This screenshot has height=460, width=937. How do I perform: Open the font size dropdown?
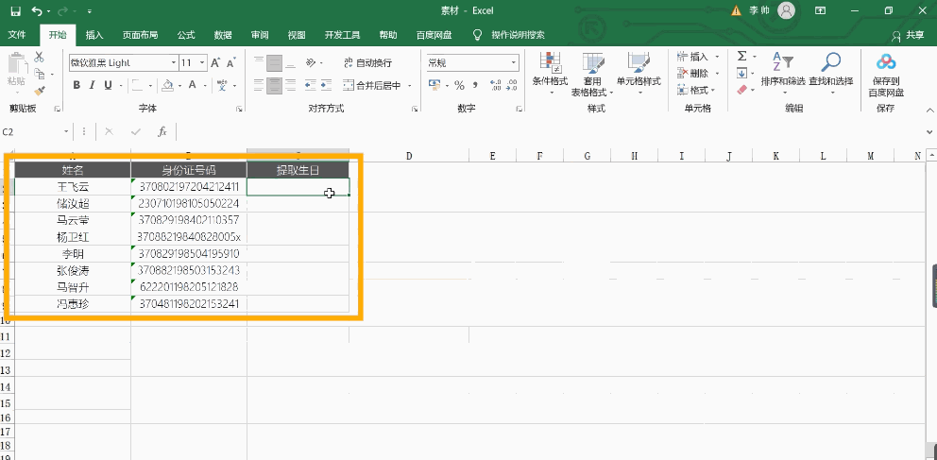point(202,62)
